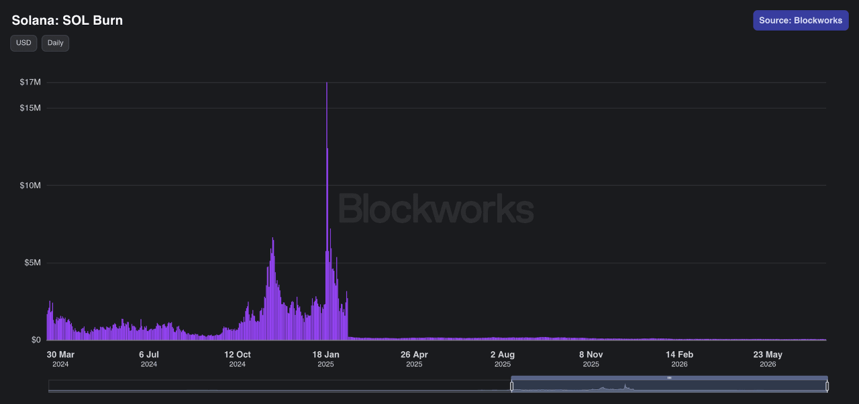Viewport: 859px width, 404px height.
Task: Click the tallest burn spike near 18 Jan 2025
Action: click(x=327, y=211)
